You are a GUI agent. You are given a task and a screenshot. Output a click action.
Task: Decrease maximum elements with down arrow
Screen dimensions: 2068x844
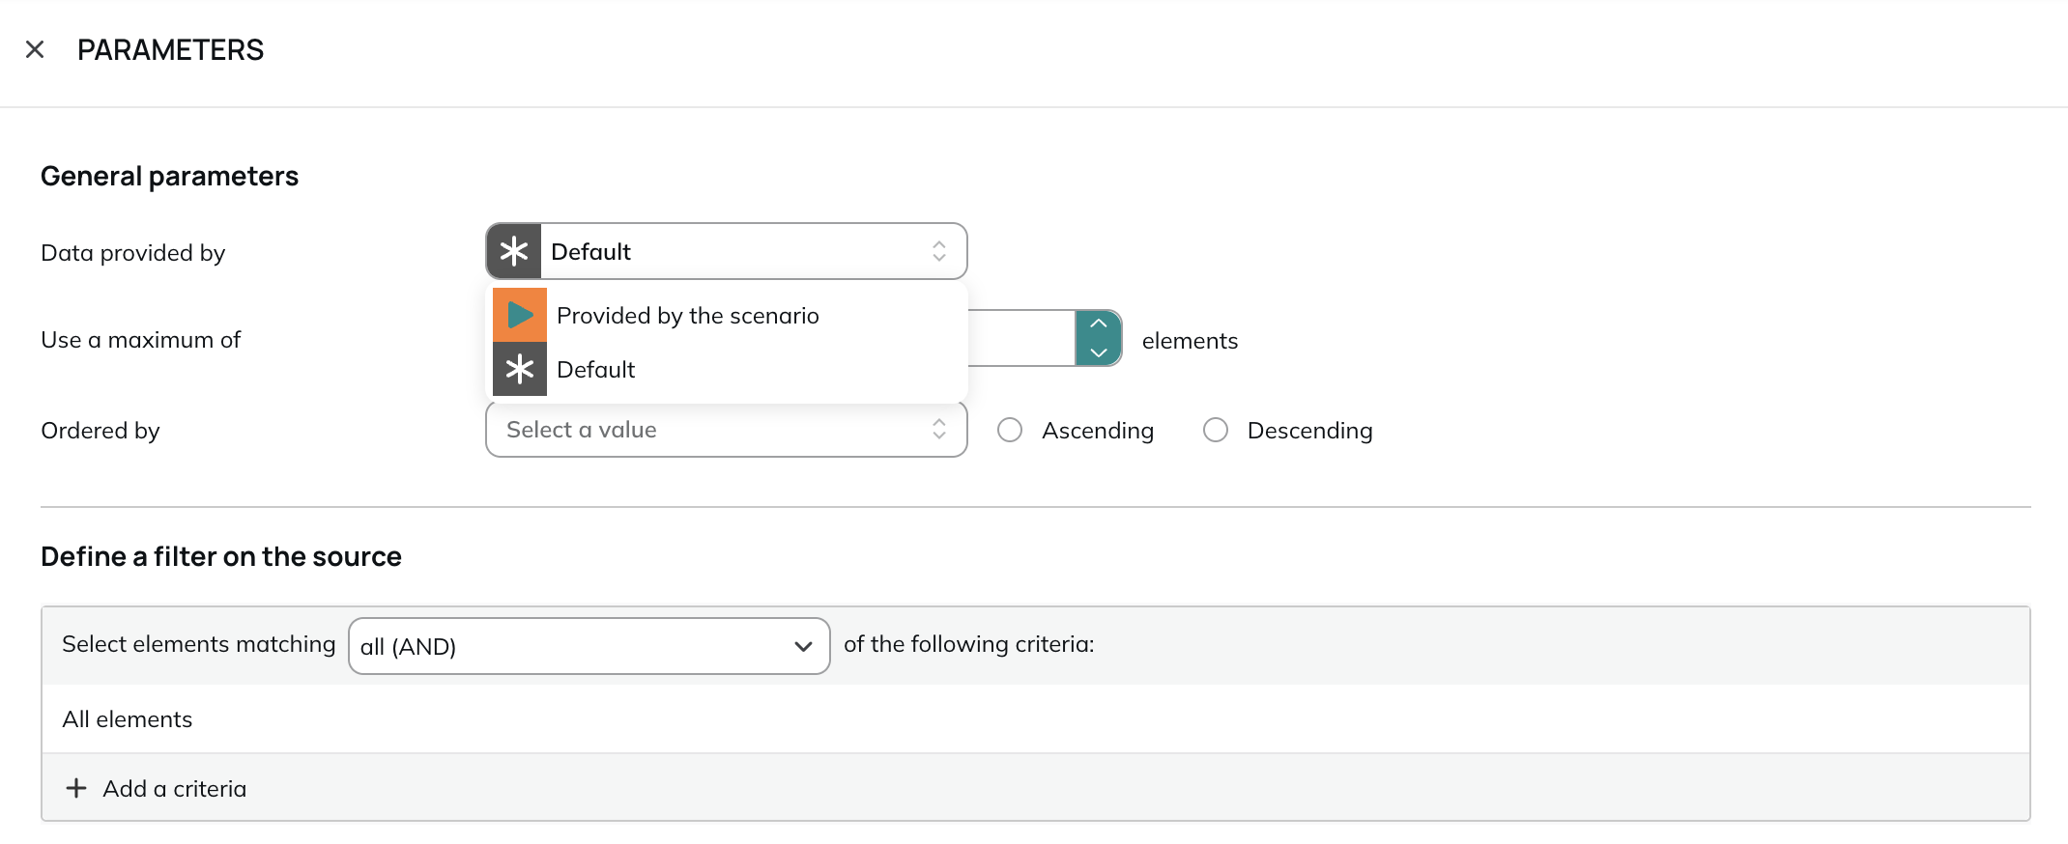tap(1099, 352)
